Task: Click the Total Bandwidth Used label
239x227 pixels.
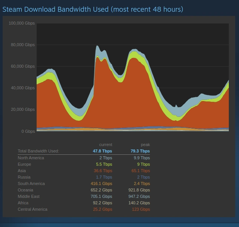Action: tap(39, 151)
